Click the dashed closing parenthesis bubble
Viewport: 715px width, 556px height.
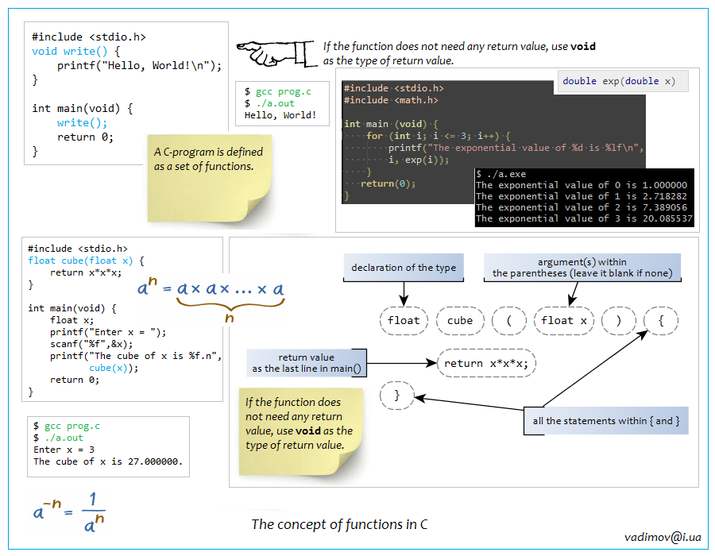(x=618, y=321)
